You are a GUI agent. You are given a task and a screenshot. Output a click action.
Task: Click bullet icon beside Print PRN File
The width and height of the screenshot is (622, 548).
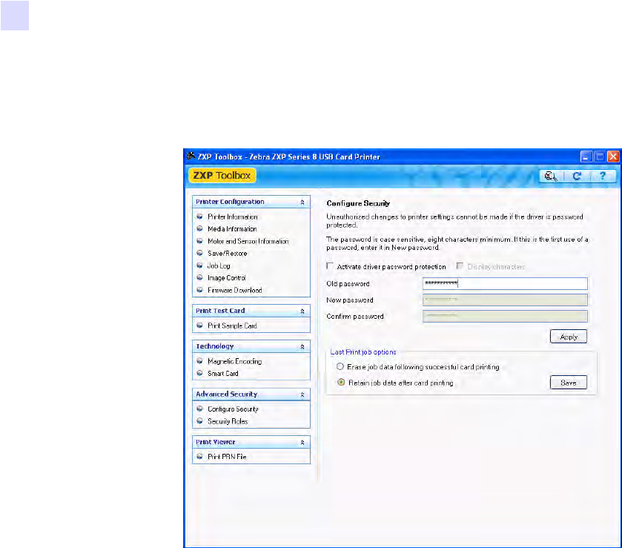click(x=200, y=457)
